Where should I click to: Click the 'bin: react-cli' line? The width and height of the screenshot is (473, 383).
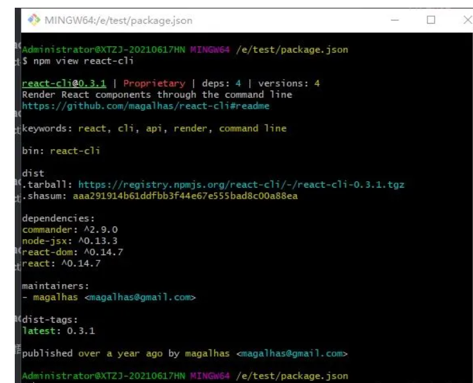point(61,151)
